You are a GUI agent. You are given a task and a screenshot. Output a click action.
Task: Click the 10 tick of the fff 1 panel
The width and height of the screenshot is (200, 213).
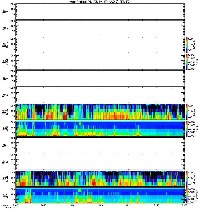pyautogui.click(x=14, y=148)
